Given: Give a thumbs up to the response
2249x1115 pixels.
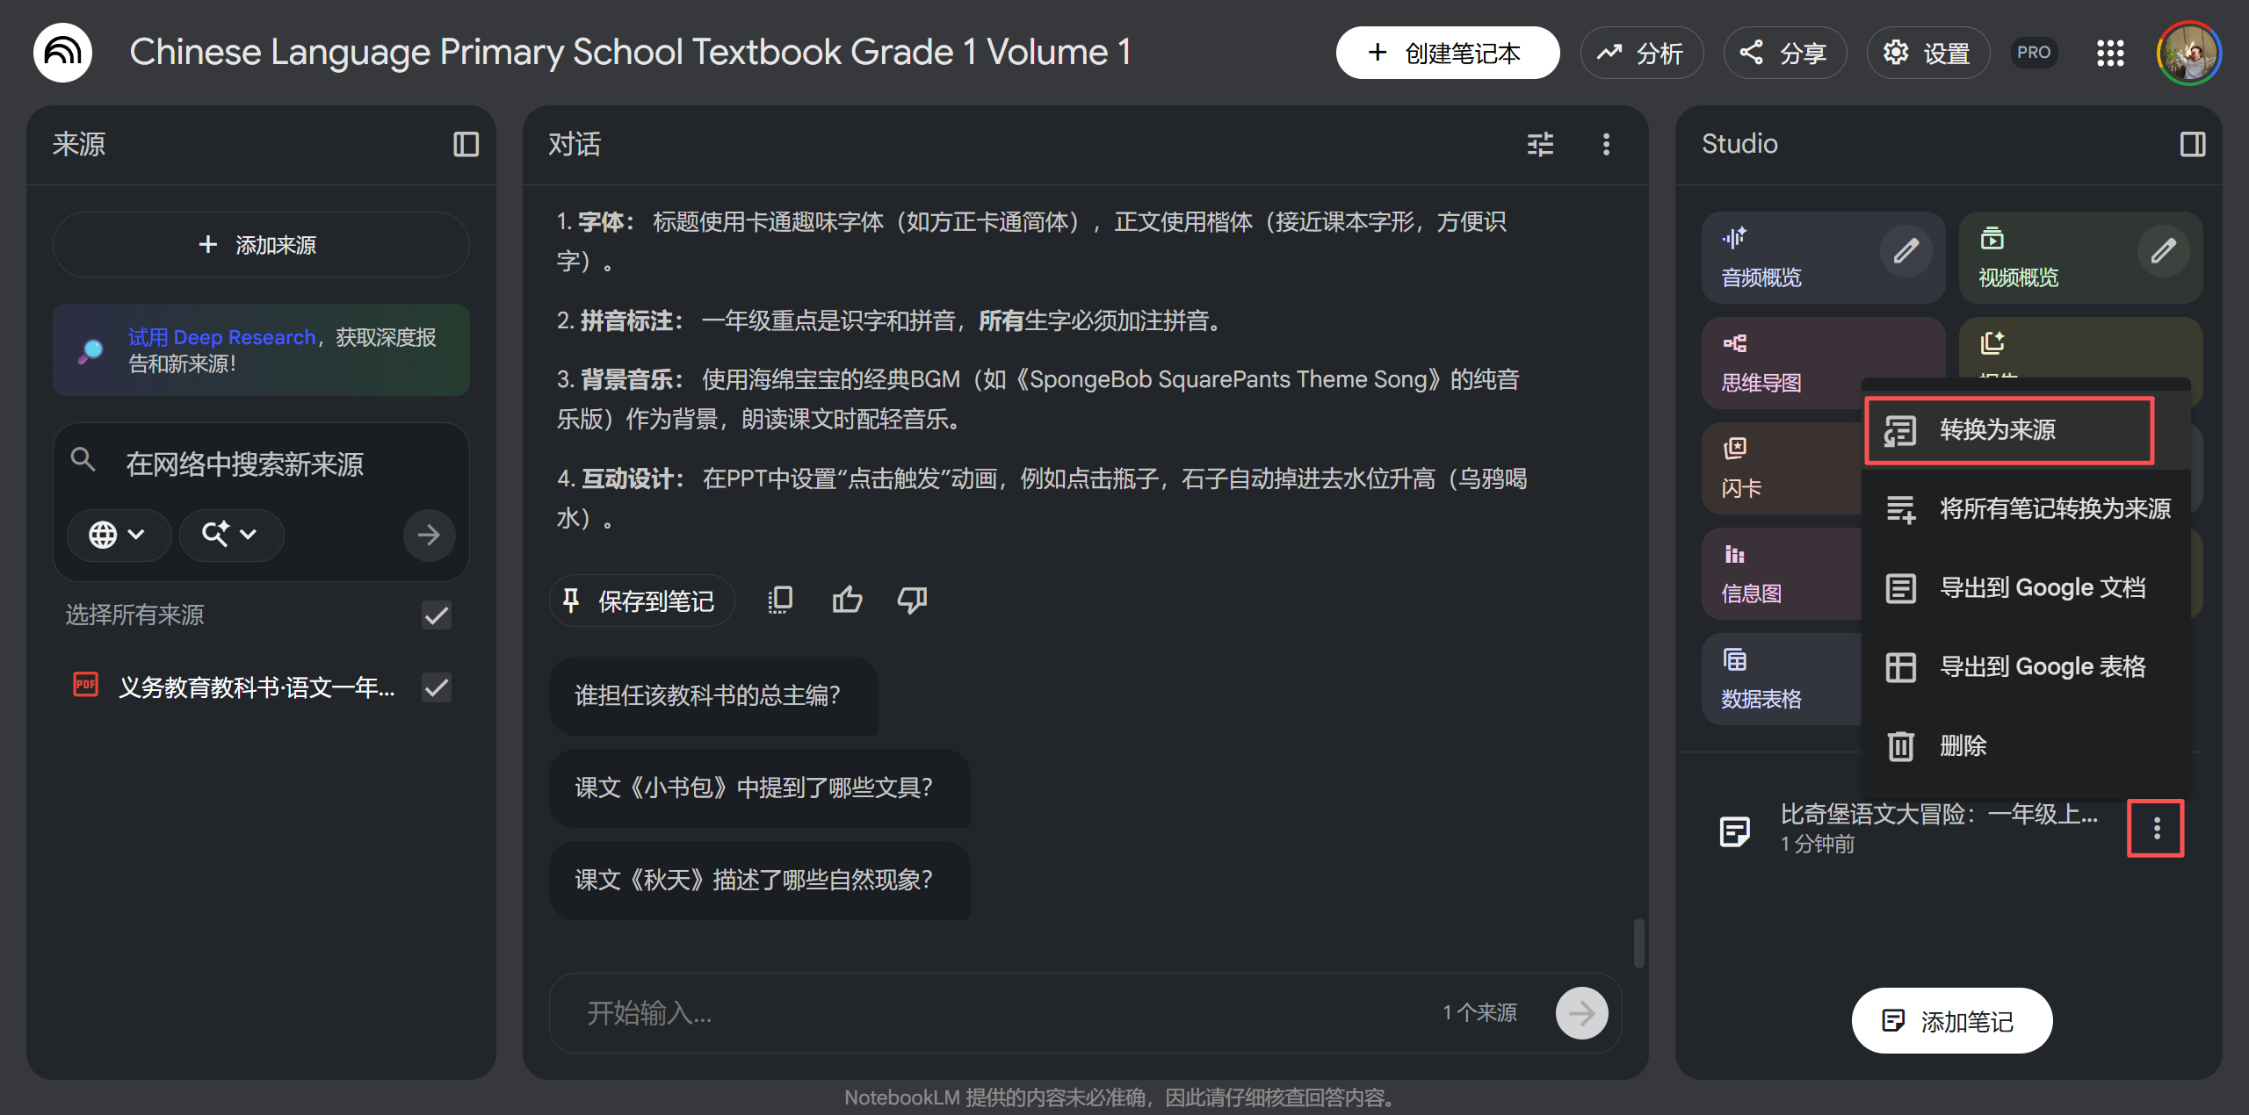Looking at the screenshot, I should [846, 600].
